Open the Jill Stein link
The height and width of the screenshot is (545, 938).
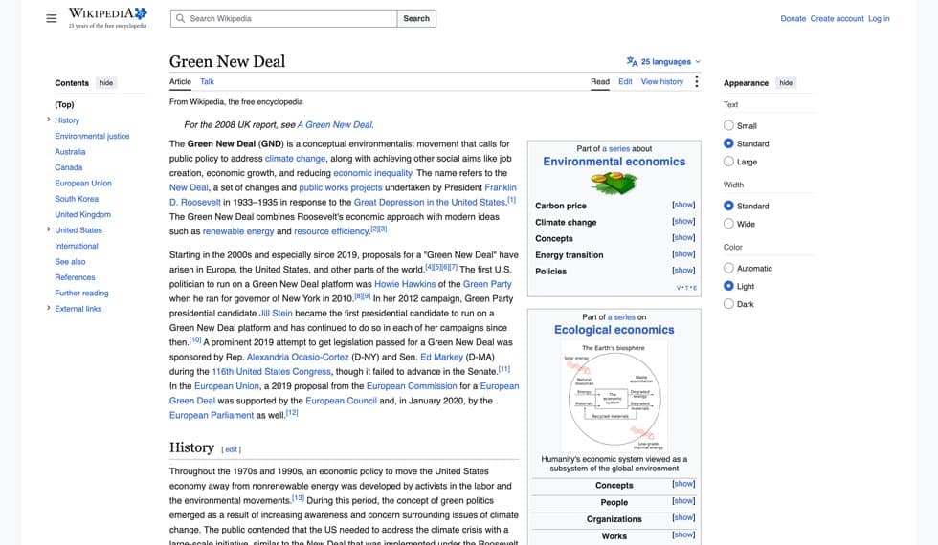coord(276,314)
